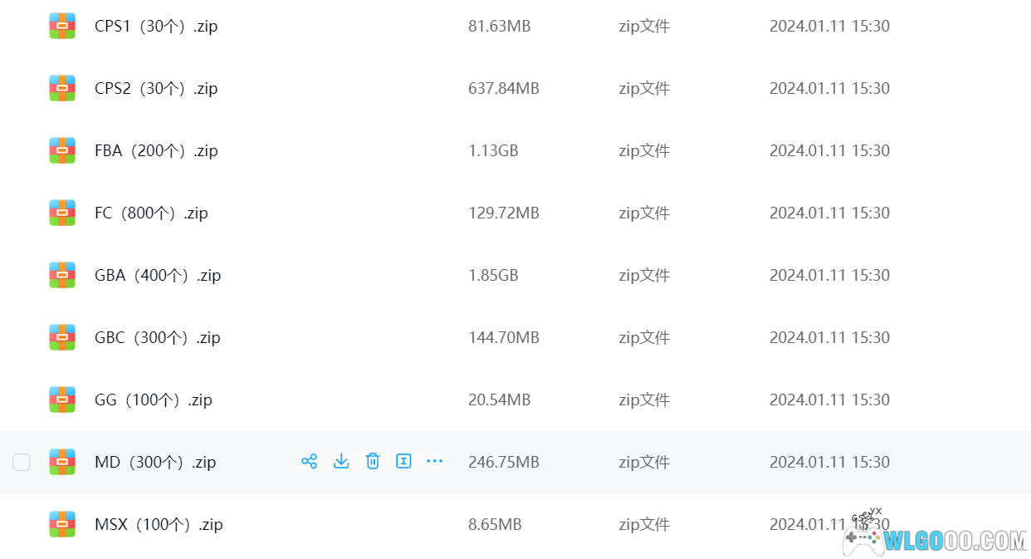The height and width of the screenshot is (559, 1031).
Task: Open more options for MD（300个）.zip
Action: (x=434, y=461)
